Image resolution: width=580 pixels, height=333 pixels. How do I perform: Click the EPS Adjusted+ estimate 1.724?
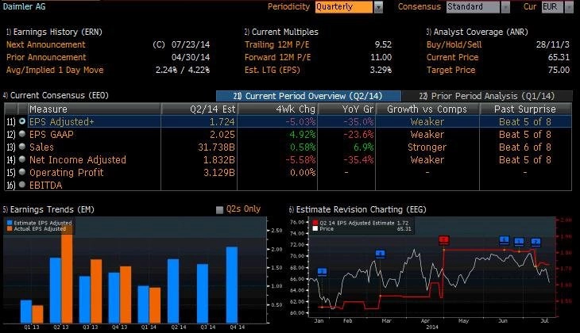(222, 121)
